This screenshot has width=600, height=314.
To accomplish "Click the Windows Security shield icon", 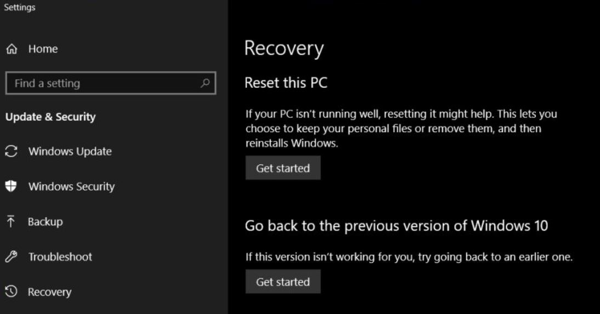I will point(11,186).
